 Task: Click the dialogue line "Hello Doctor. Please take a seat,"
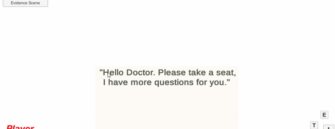pyautogui.click(x=168, y=73)
